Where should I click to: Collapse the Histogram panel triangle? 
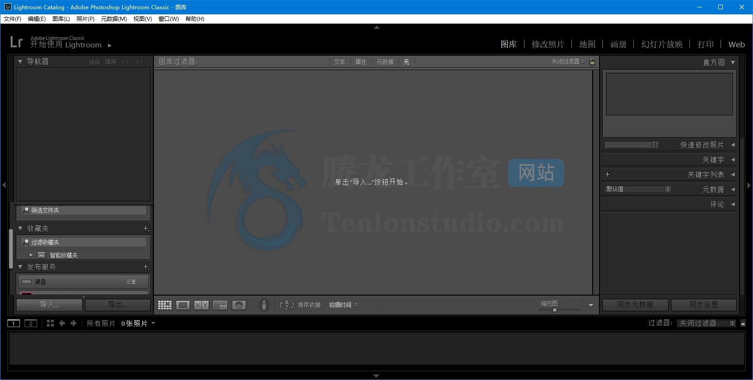pos(733,62)
